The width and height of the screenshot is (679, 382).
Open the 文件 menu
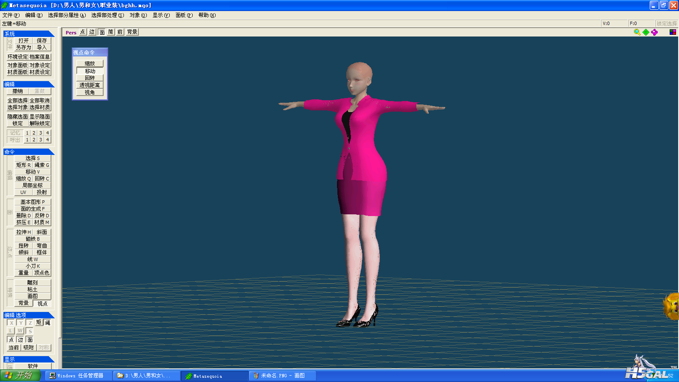(11, 15)
